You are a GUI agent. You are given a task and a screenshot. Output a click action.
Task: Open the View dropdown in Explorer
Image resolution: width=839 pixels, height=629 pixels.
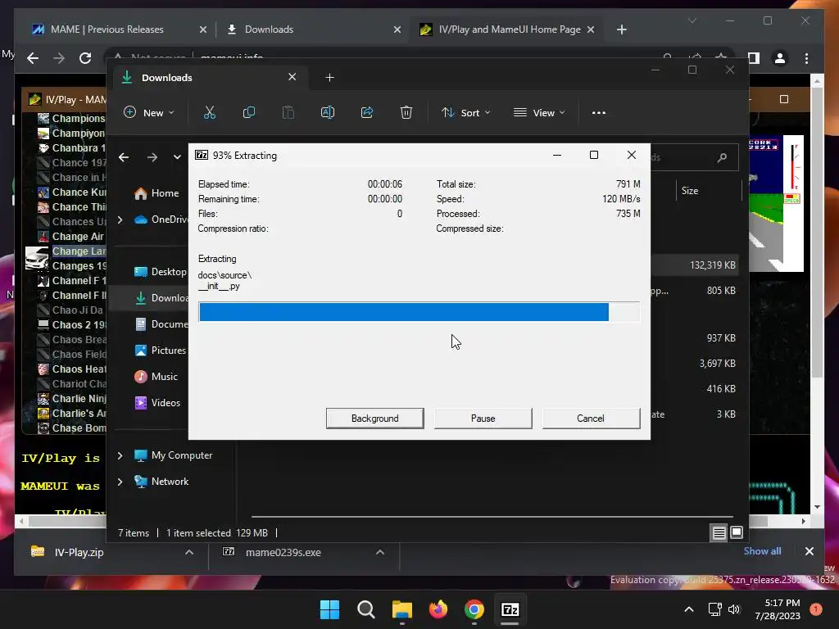539,113
